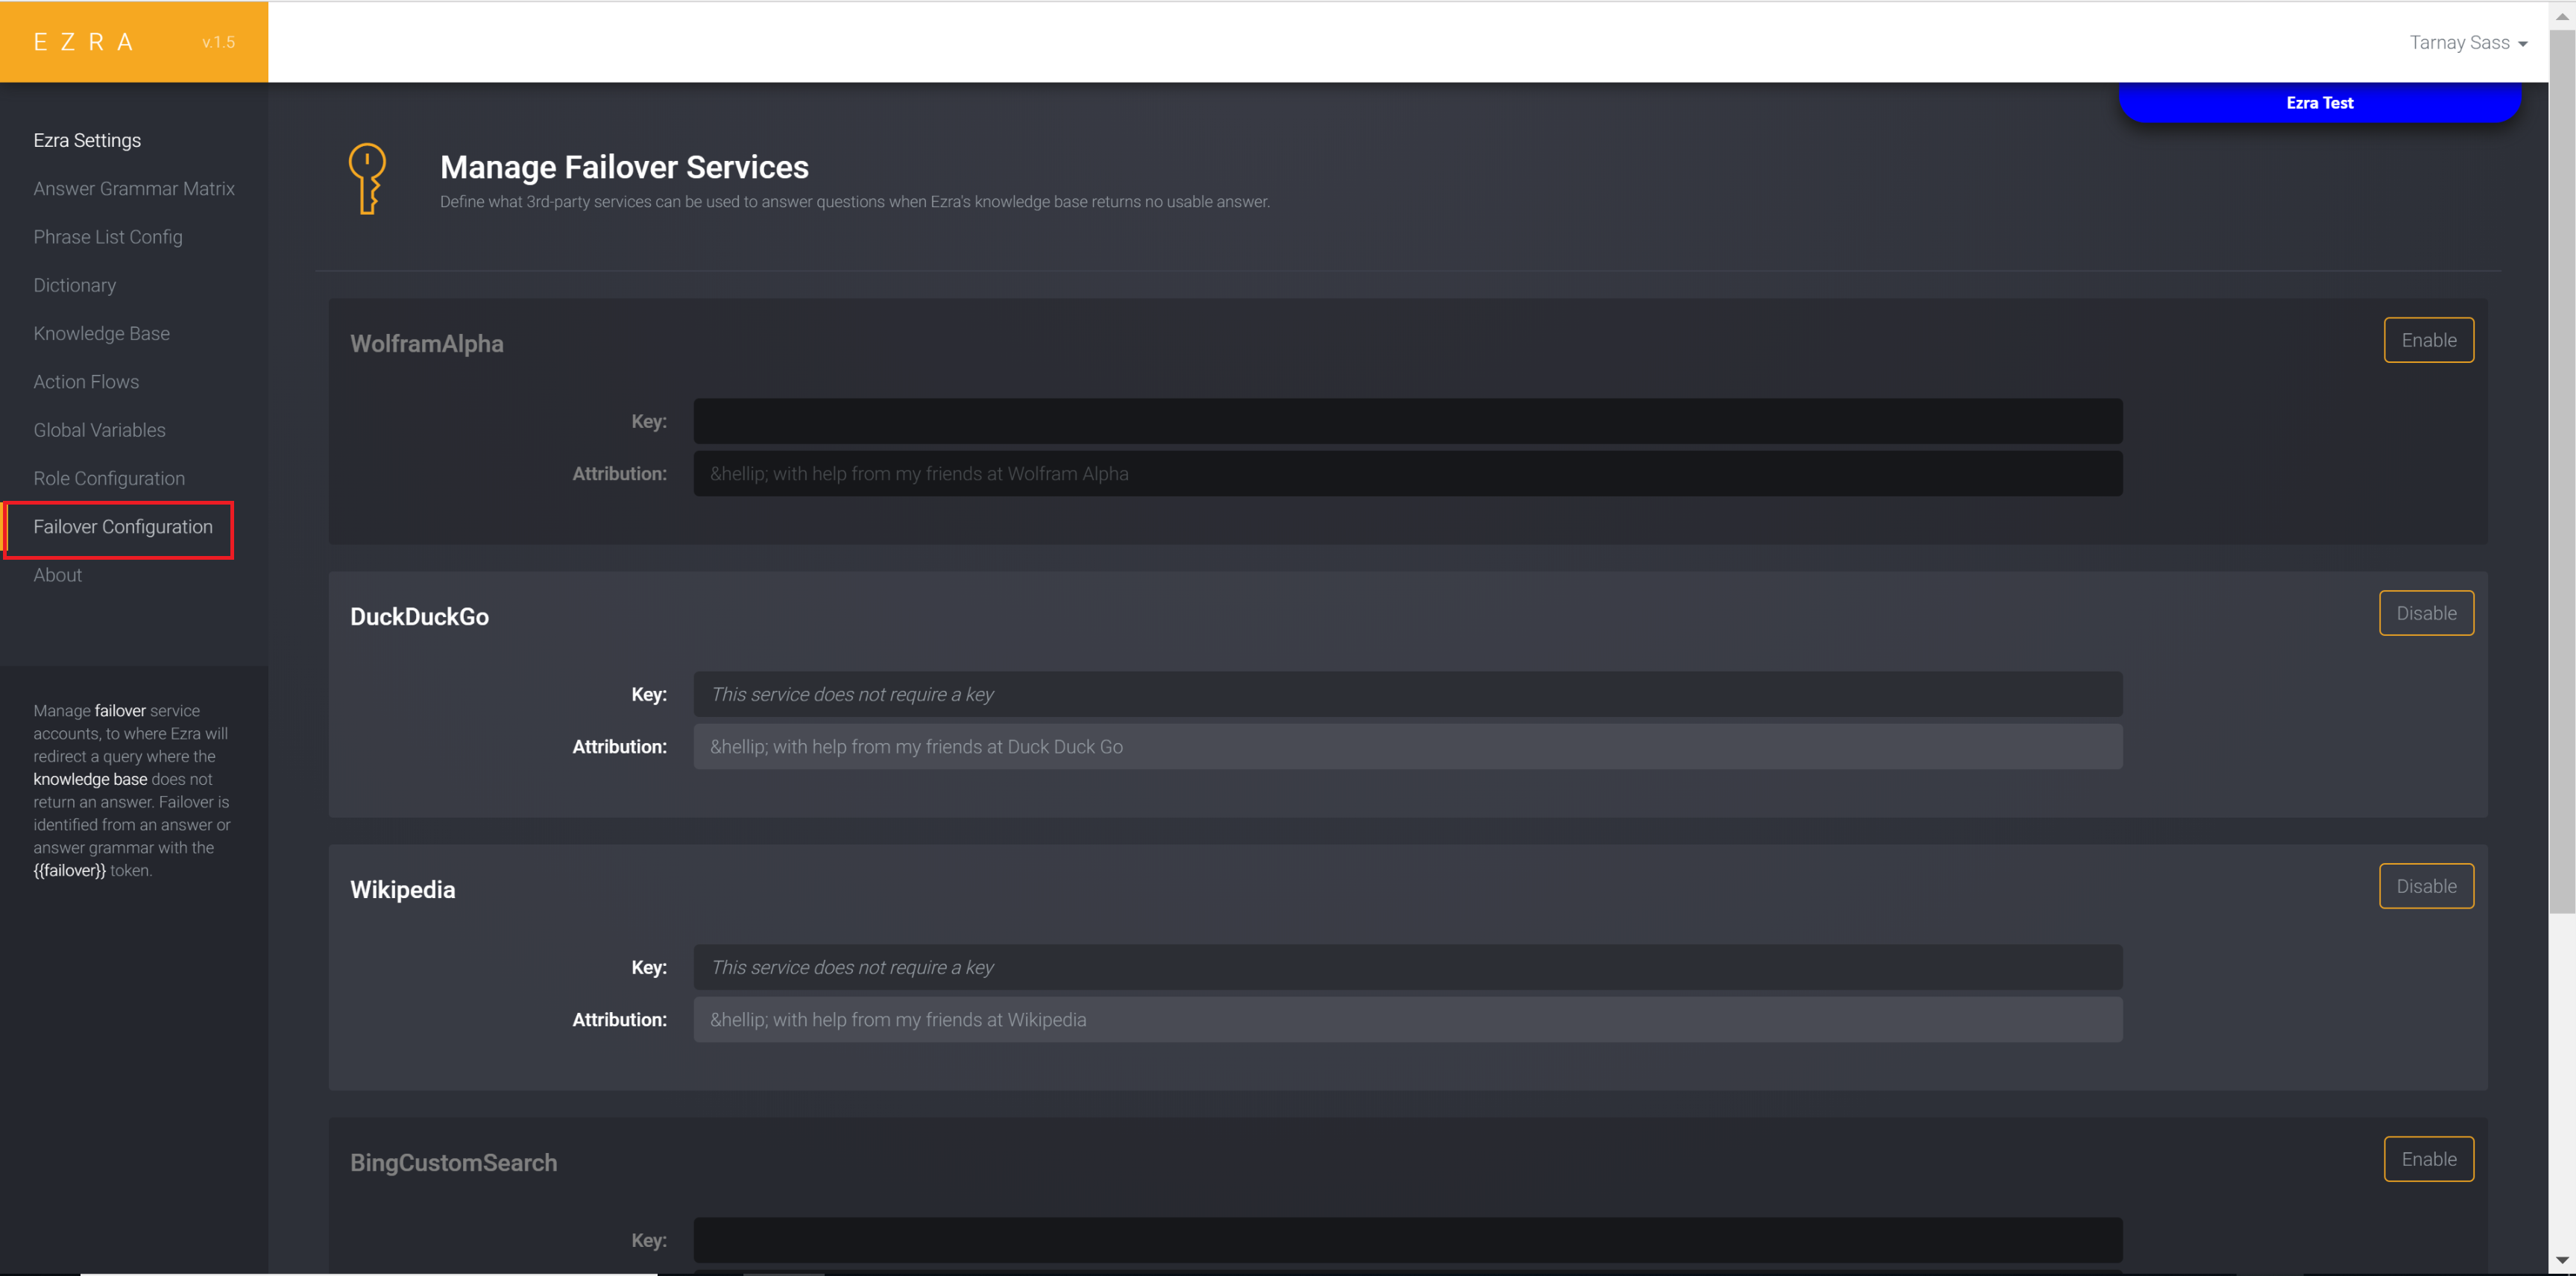
Task: Open Dictionary settings page
Action: point(74,284)
